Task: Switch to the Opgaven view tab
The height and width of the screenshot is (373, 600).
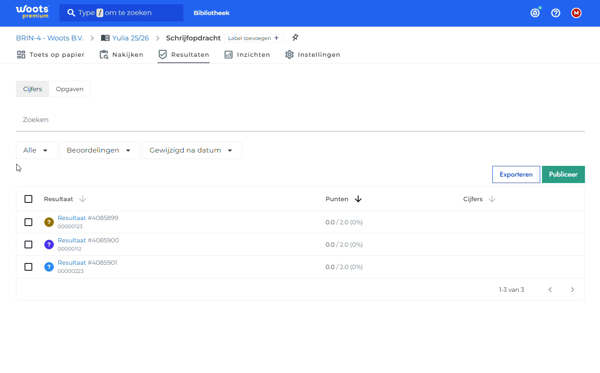Action: pyautogui.click(x=70, y=89)
